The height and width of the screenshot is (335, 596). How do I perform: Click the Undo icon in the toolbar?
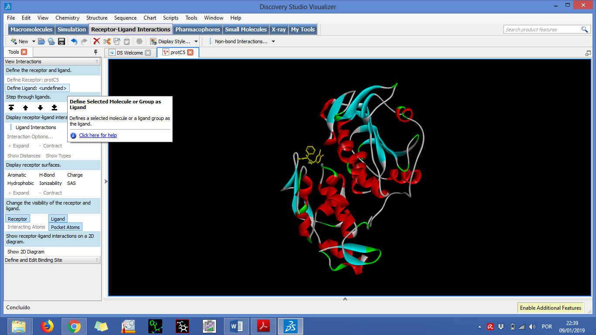point(73,41)
